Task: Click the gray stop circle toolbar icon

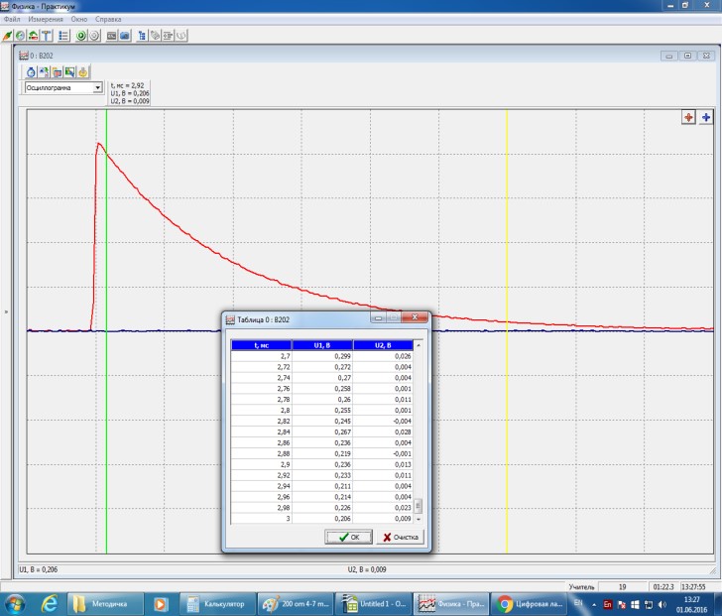Action: pos(94,36)
